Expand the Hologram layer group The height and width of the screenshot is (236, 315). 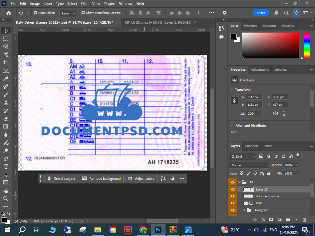(x=244, y=210)
